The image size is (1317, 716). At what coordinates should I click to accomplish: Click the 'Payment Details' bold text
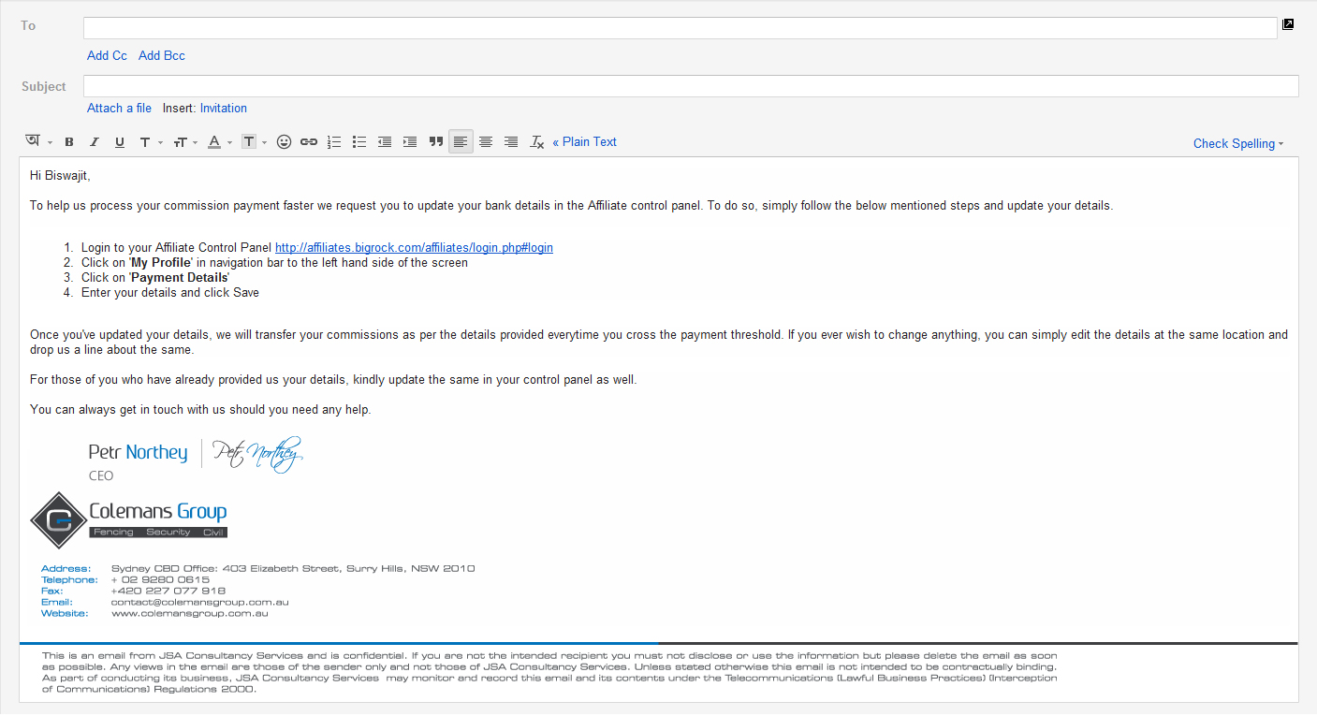coord(180,278)
